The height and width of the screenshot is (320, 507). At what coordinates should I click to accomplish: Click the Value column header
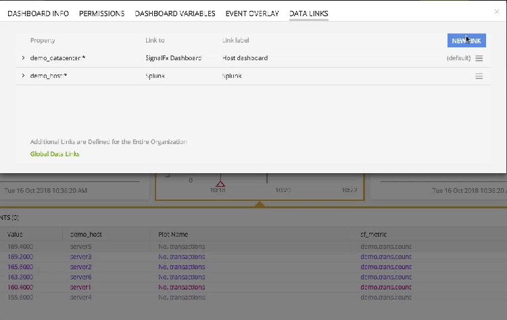tap(15, 234)
